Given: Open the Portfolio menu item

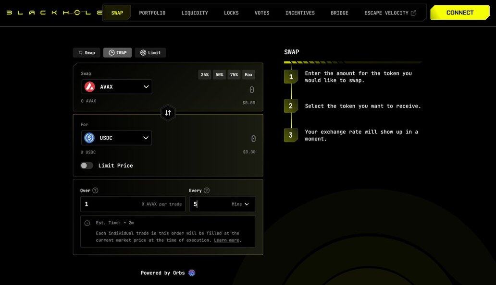Looking at the screenshot, I should (152, 13).
